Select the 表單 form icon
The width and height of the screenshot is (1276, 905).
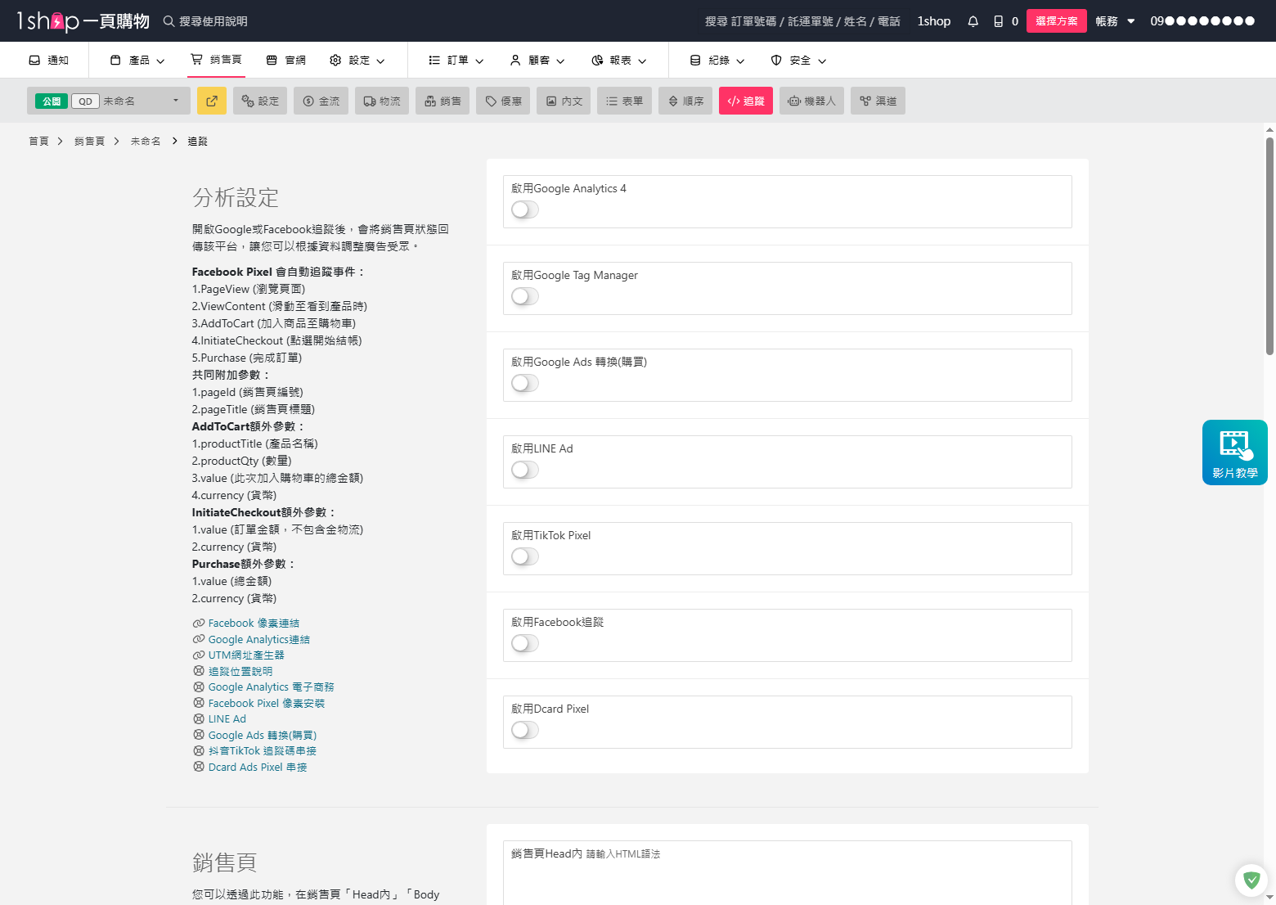[624, 101]
